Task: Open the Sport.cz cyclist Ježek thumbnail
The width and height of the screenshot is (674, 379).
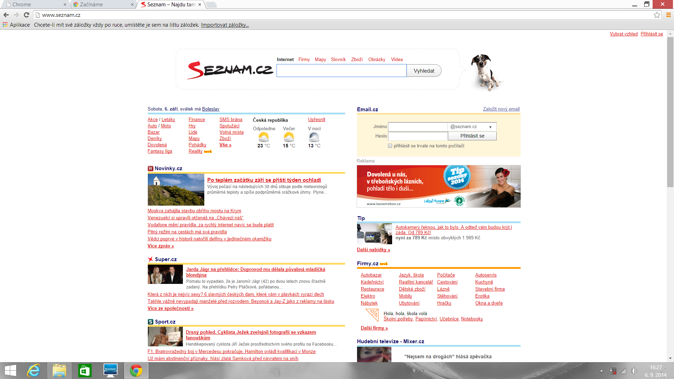Action: point(165,337)
